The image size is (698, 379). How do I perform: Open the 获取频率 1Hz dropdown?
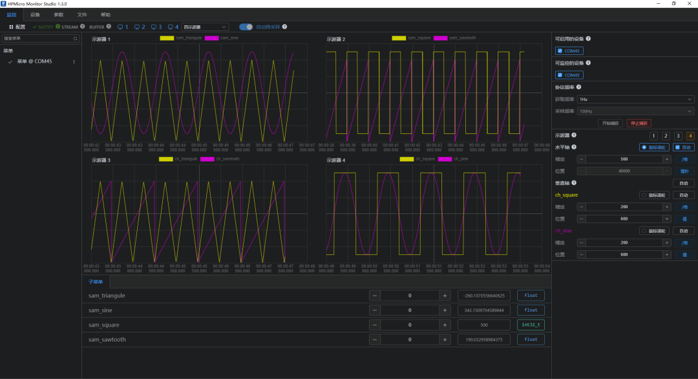[x=636, y=99]
